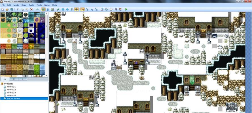
Task: Click the map icon beside MAP001
Action: (x=5, y=87)
